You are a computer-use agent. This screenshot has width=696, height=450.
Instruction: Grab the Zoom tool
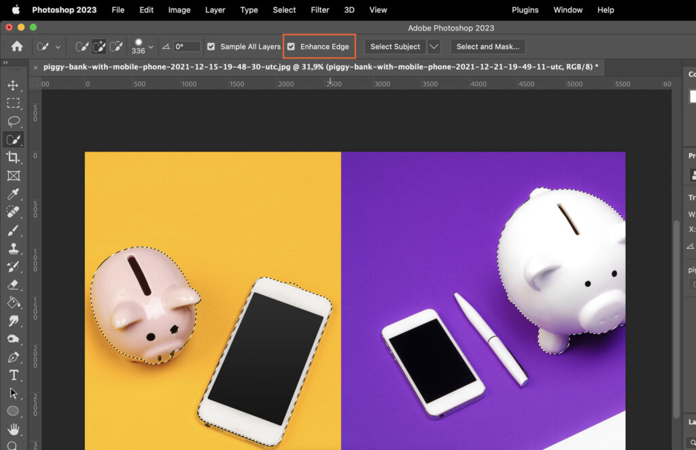[14, 445]
